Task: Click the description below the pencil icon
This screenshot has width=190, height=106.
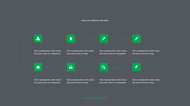Action: click(x=146, y=52)
